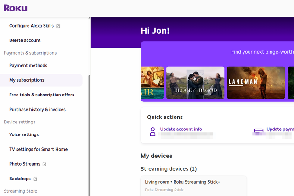294x196 pixels.
Task: Go to My subscriptions
Action: coord(27,80)
